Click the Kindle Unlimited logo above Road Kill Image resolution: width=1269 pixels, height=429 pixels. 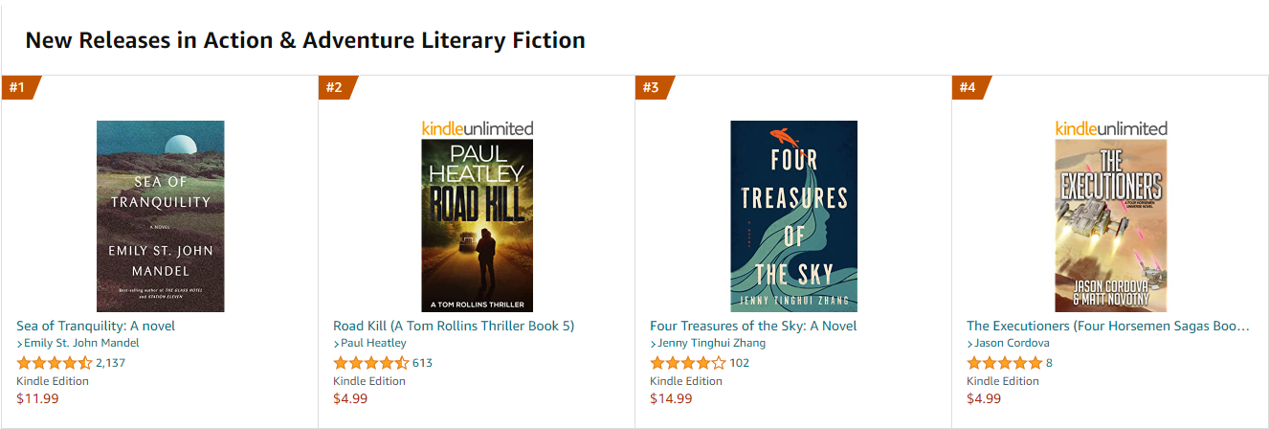[477, 128]
